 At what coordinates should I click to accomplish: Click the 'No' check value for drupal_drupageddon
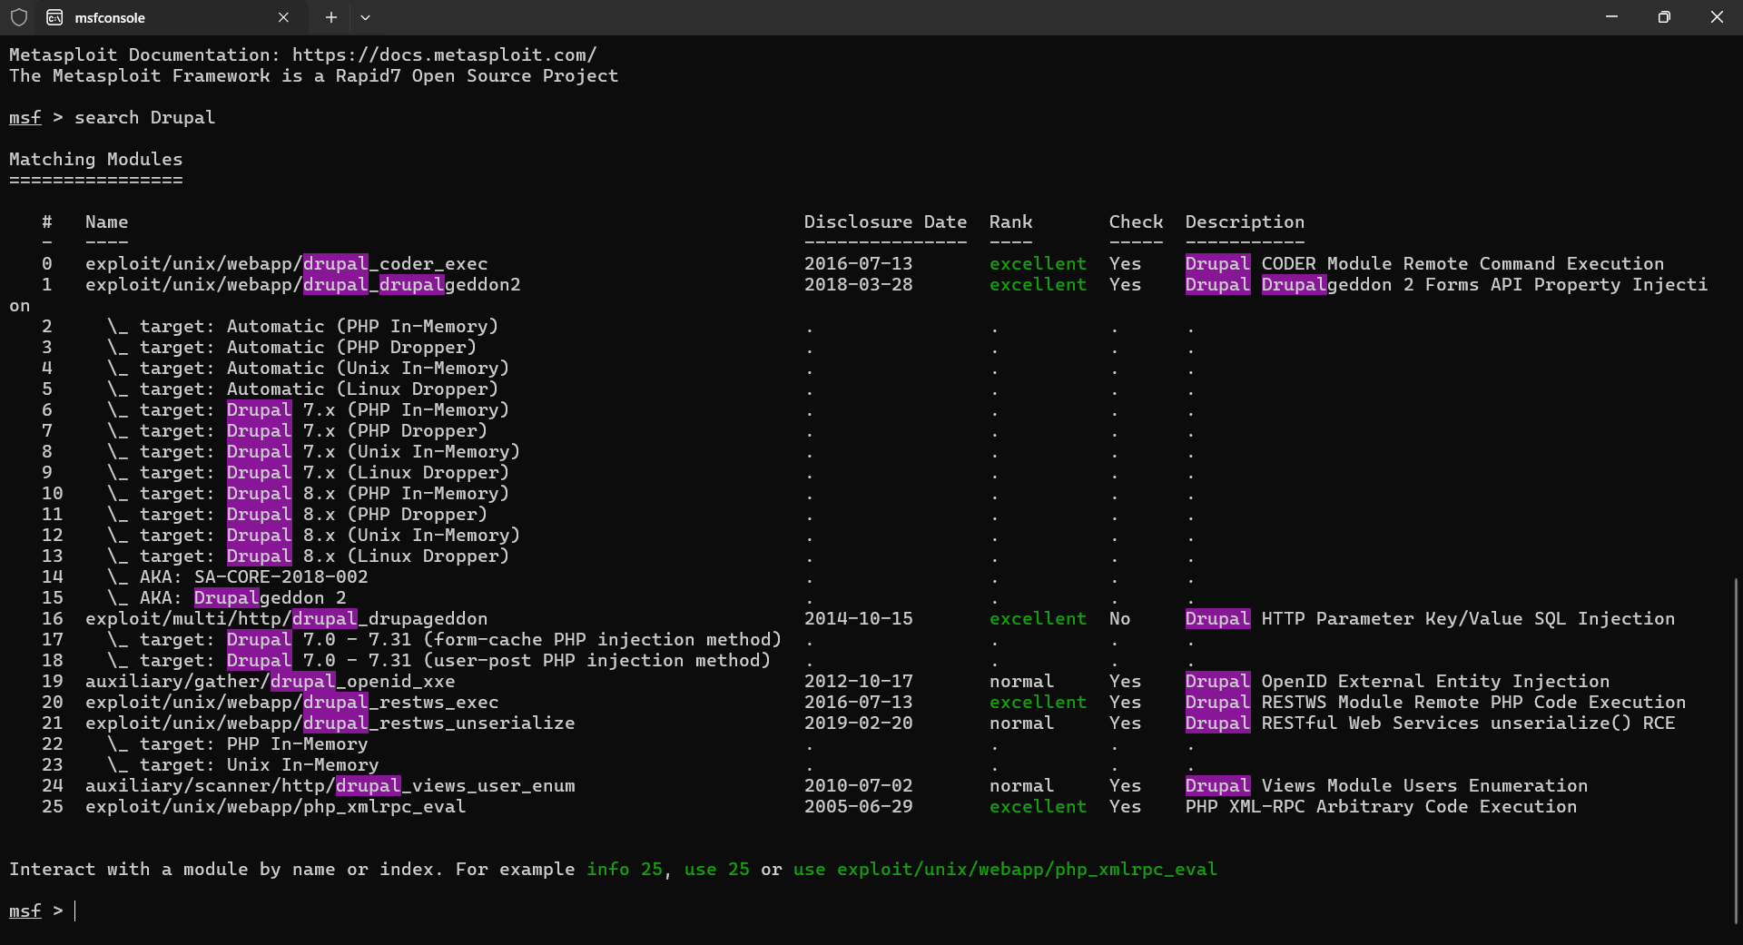1120,619
